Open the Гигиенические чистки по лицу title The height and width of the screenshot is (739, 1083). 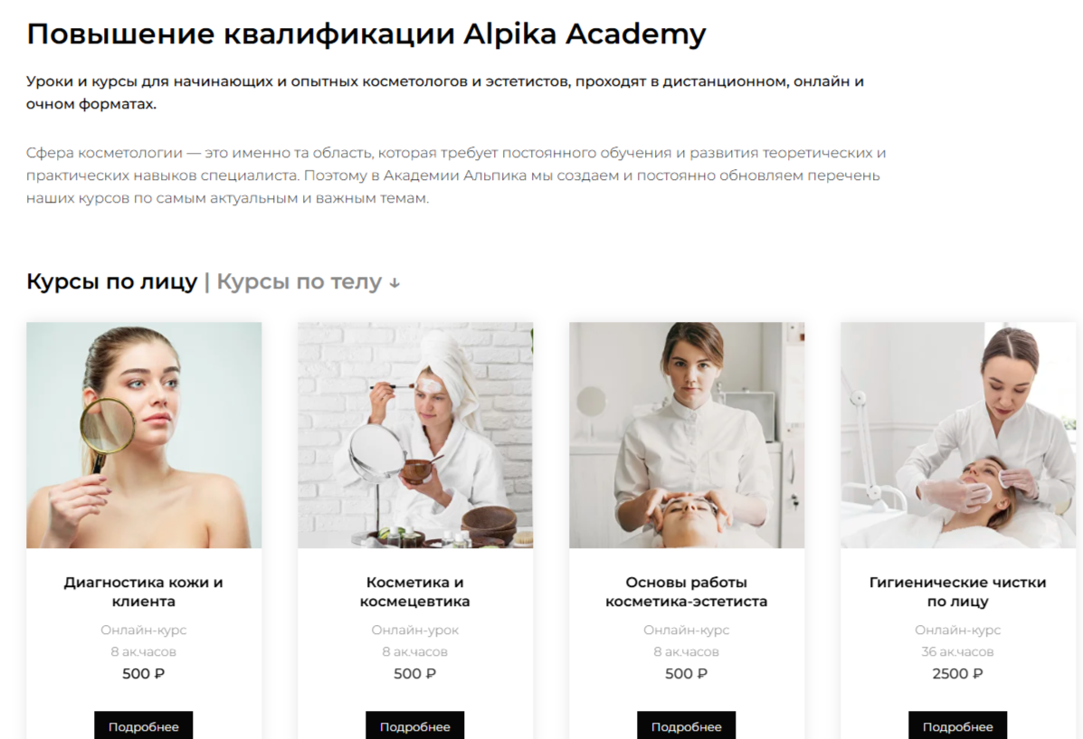click(958, 592)
